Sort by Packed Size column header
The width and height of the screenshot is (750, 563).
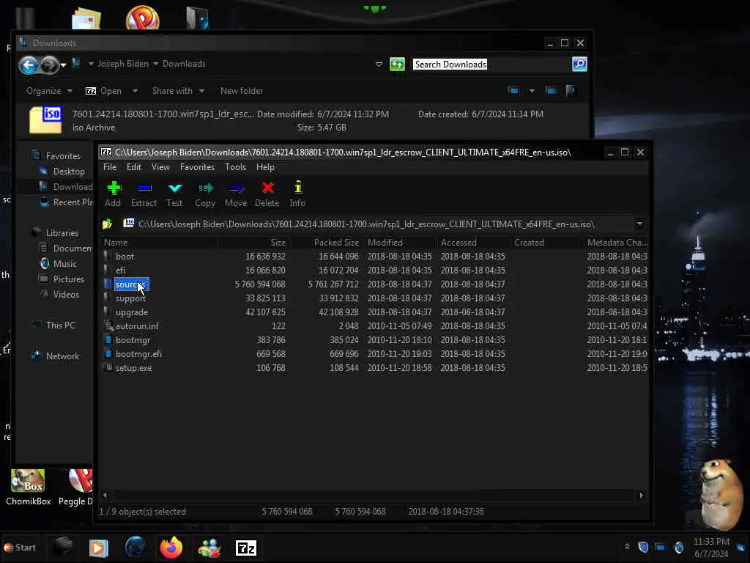click(327, 242)
